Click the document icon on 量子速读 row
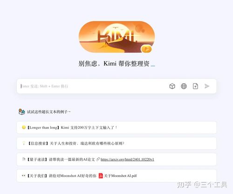Screen dimensions: 233x194 pos(24,159)
